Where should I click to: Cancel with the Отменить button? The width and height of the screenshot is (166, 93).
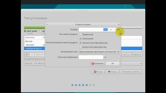(x=98, y=64)
